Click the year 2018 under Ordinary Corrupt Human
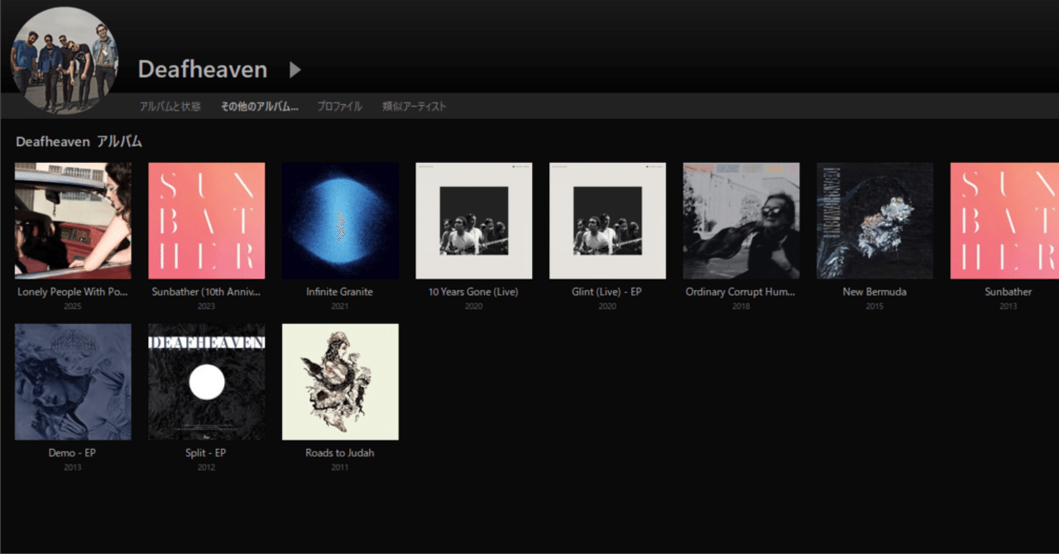The height and width of the screenshot is (554, 1059). [x=740, y=307]
